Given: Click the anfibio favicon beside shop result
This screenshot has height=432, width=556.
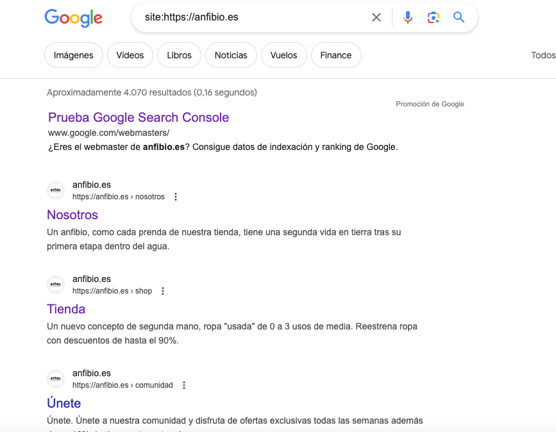Looking at the screenshot, I should click(x=56, y=285).
